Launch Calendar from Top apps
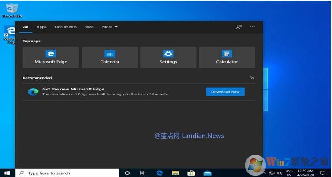The height and width of the screenshot is (177, 332). 110,57
